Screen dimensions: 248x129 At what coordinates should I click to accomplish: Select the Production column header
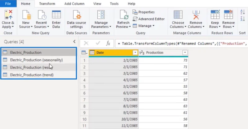tap(163, 53)
